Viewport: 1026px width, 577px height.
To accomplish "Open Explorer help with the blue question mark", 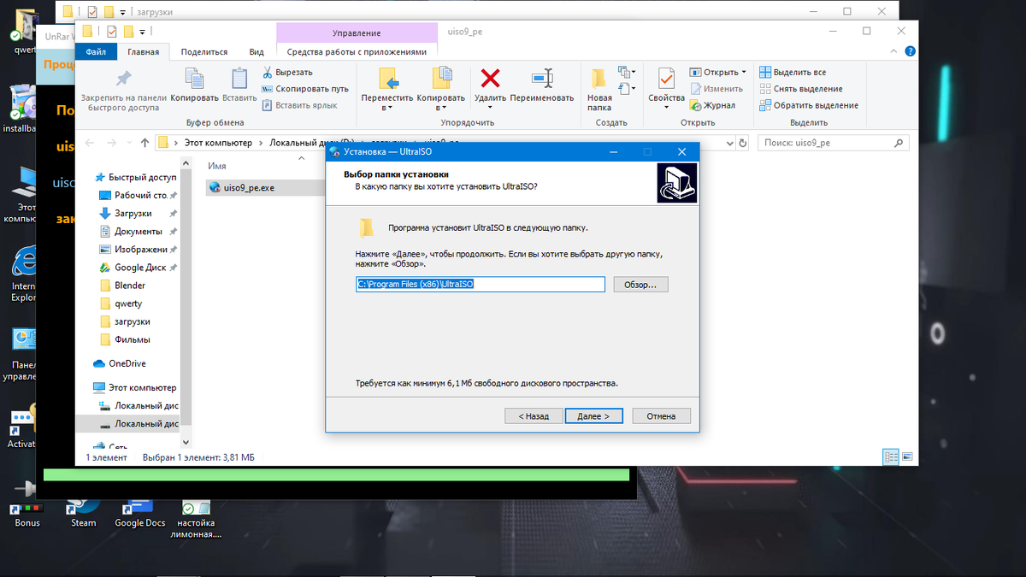I will click(x=909, y=52).
